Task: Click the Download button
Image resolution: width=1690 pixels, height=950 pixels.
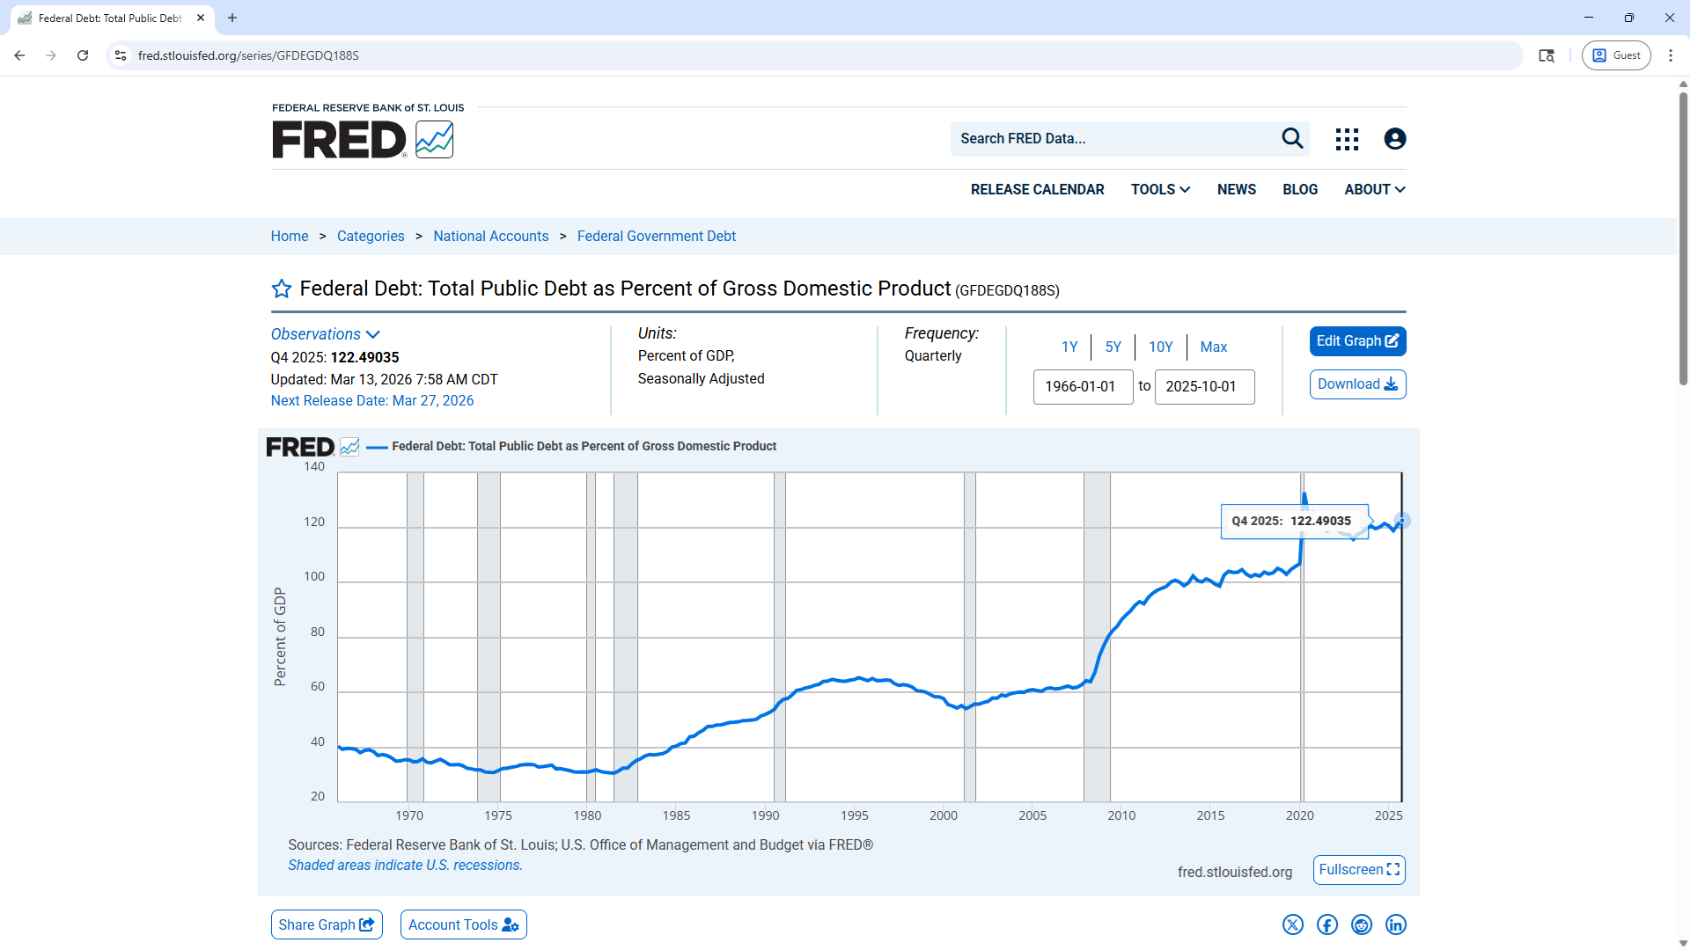Action: [1357, 384]
